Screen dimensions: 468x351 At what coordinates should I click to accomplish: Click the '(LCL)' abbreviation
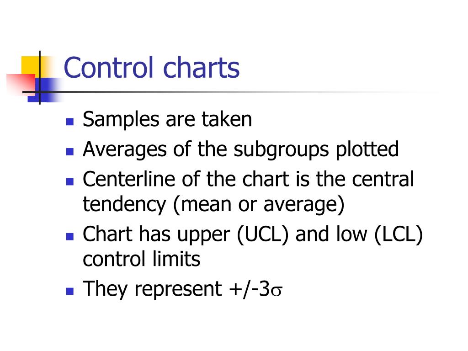pos(399,234)
